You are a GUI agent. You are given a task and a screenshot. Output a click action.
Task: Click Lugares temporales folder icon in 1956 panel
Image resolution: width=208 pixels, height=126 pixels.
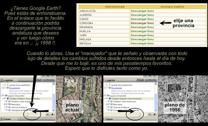pyautogui.click(x=108, y=95)
